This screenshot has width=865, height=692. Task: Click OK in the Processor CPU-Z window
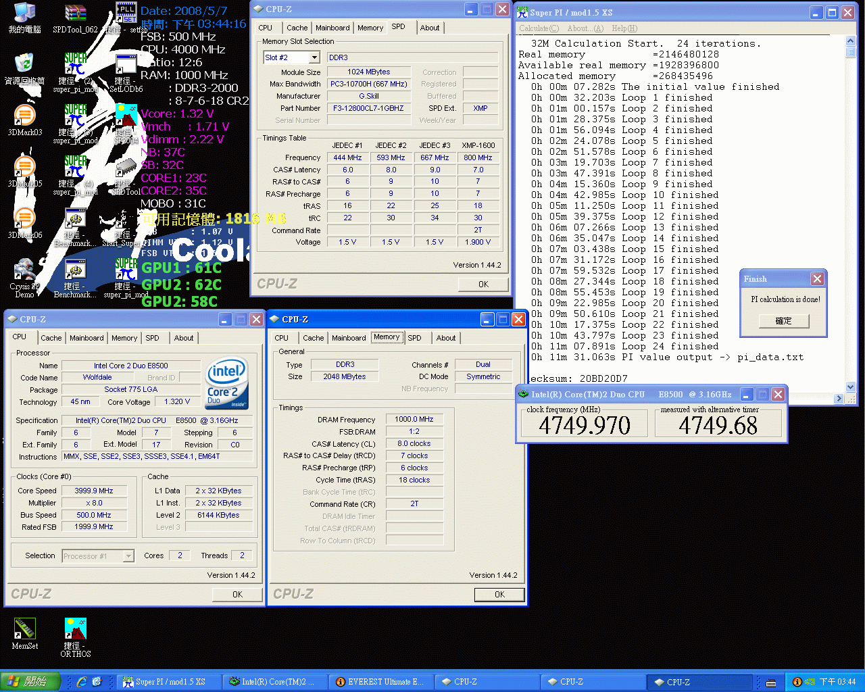(237, 595)
